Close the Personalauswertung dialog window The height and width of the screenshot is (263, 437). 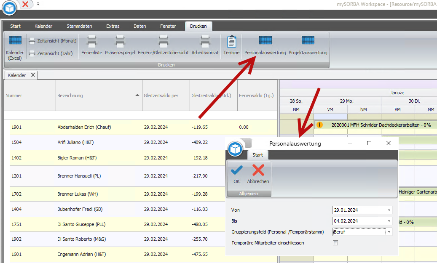[388, 143]
